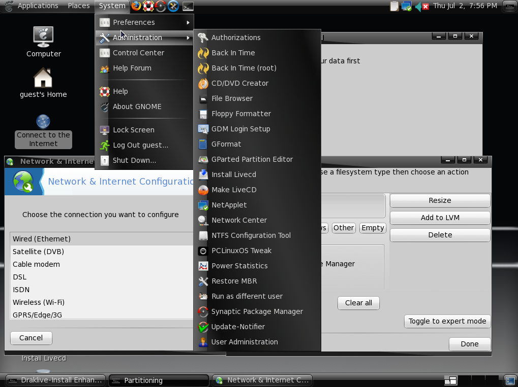Launch GFormat from the menu
This screenshot has height=387, width=518.
point(257,144)
